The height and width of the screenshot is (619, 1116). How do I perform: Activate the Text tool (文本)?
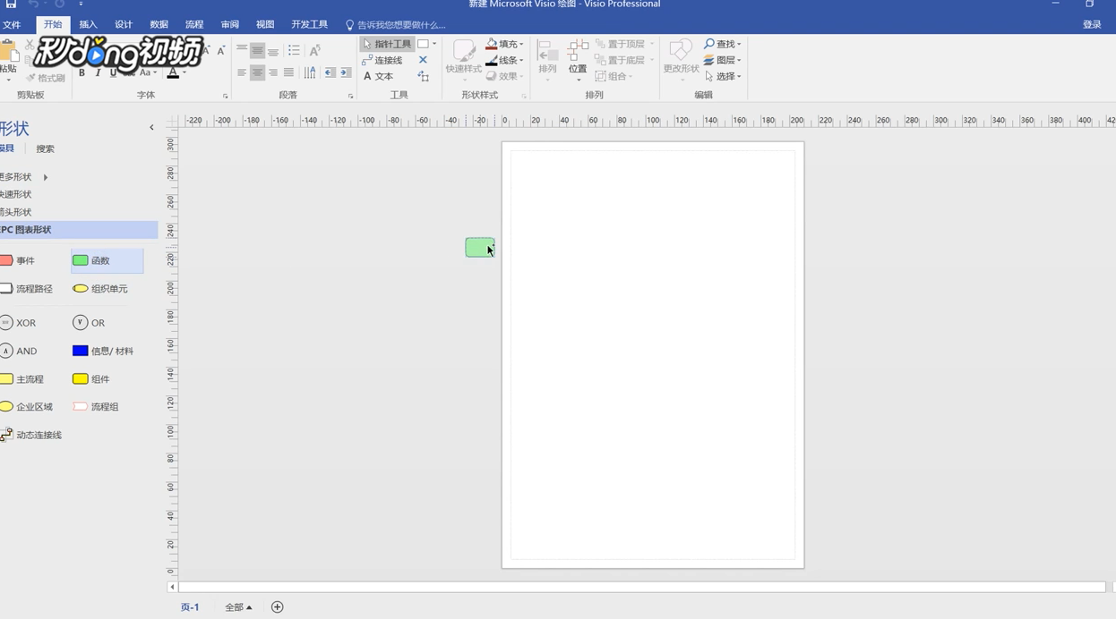tap(379, 76)
